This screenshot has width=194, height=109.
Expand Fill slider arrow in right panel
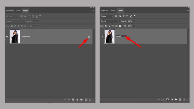tap(134, 26)
